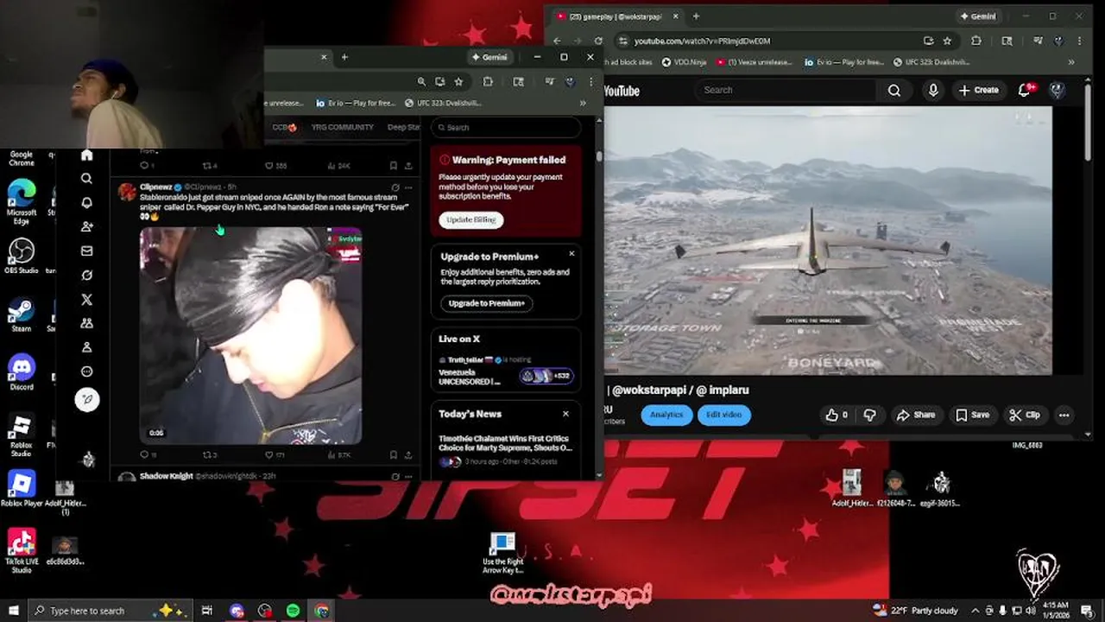Screen dimensions: 1105x622
Task: Click Analytics button below video
Action: click(666, 415)
